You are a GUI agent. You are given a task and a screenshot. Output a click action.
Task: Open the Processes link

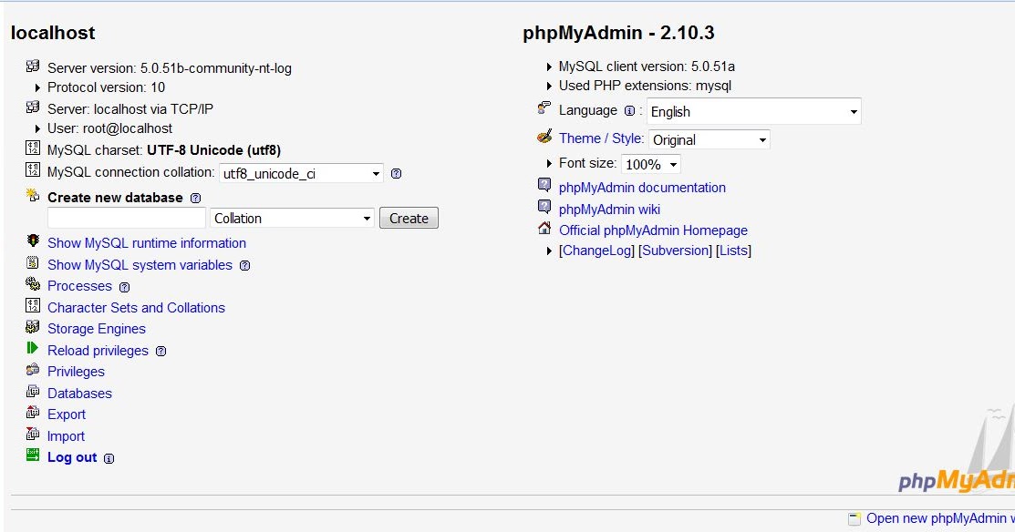(79, 286)
